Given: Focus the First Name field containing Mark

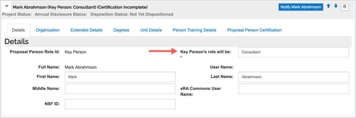Looking at the screenshot, I should (x=120, y=77).
